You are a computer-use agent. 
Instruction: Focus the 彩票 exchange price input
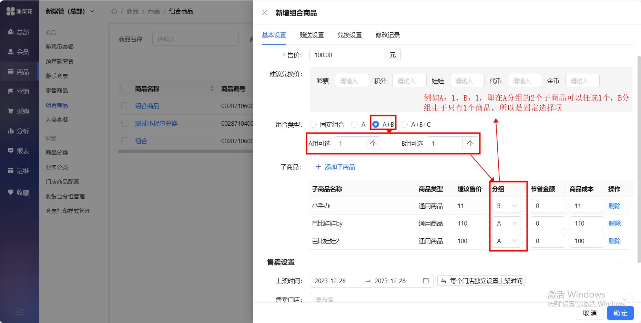tap(352, 81)
